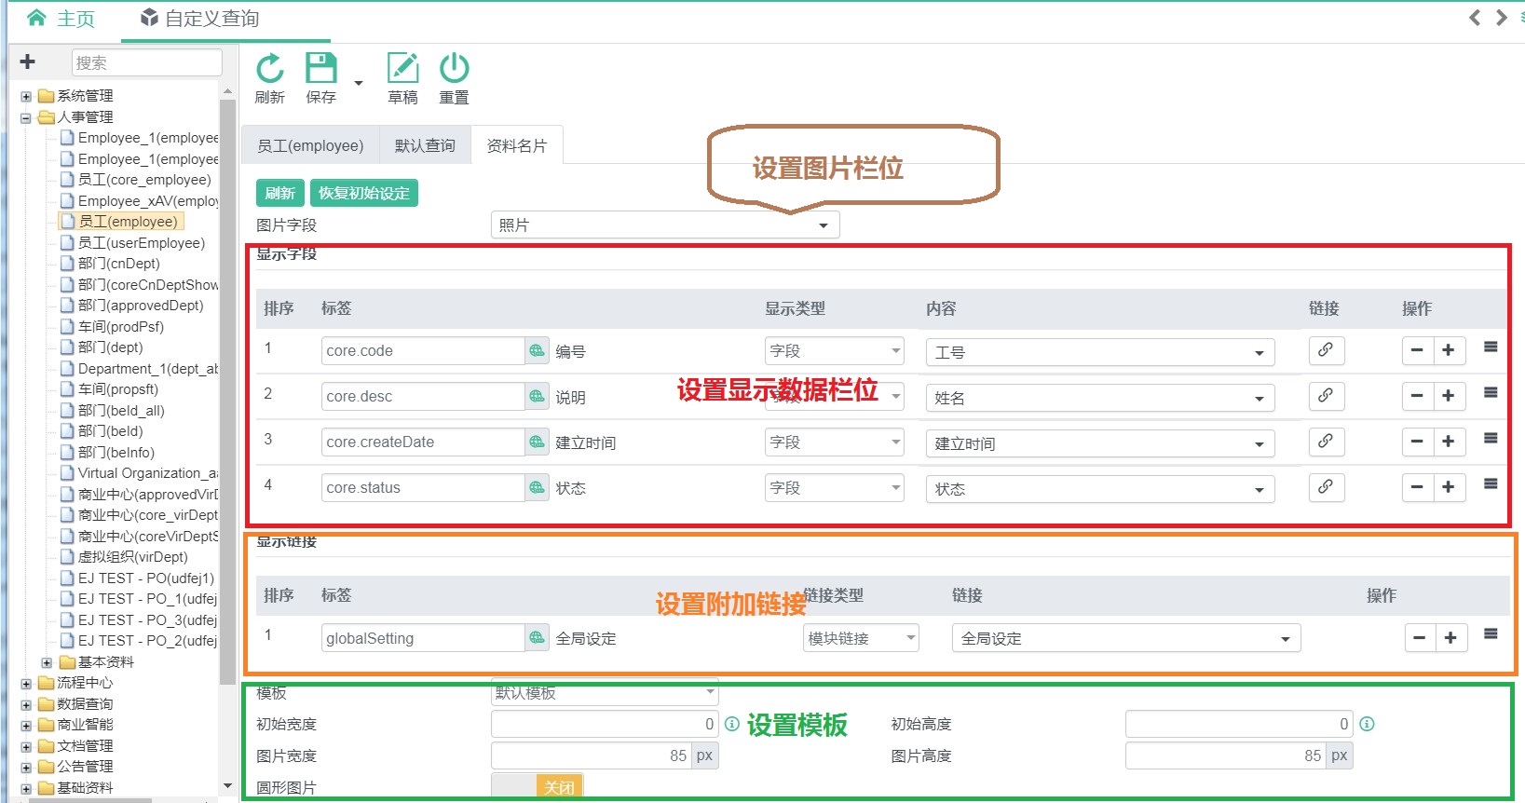Open the dropdown arrow beside Save
The width and height of the screenshot is (1525, 803).
pos(358,83)
